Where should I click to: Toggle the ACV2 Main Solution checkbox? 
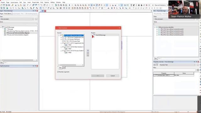63,47
